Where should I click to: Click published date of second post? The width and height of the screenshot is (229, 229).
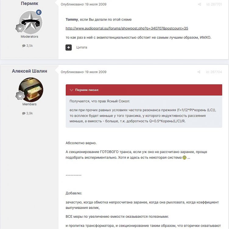click(x=83, y=72)
